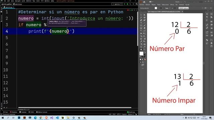Start debugging with the bug icon in PyCharm
The image size is (214, 120).
point(127,4)
